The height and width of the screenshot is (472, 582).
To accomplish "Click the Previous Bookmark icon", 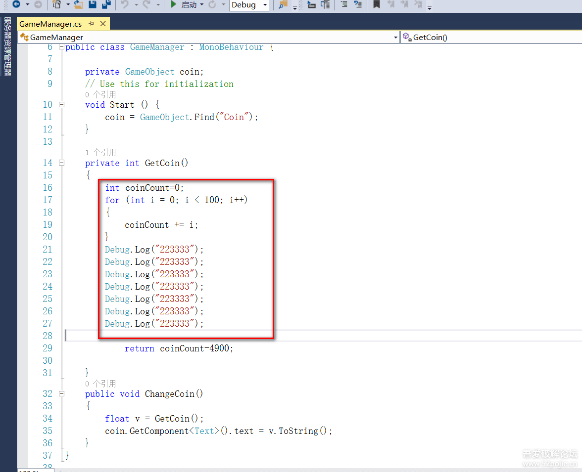I will click(x=391, y=4).
